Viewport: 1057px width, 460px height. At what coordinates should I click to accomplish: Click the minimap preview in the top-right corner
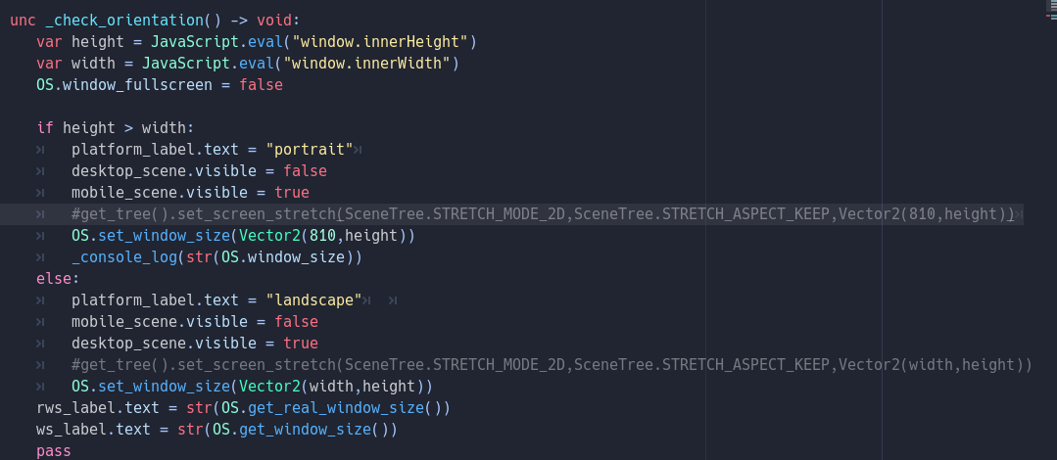1049,8
